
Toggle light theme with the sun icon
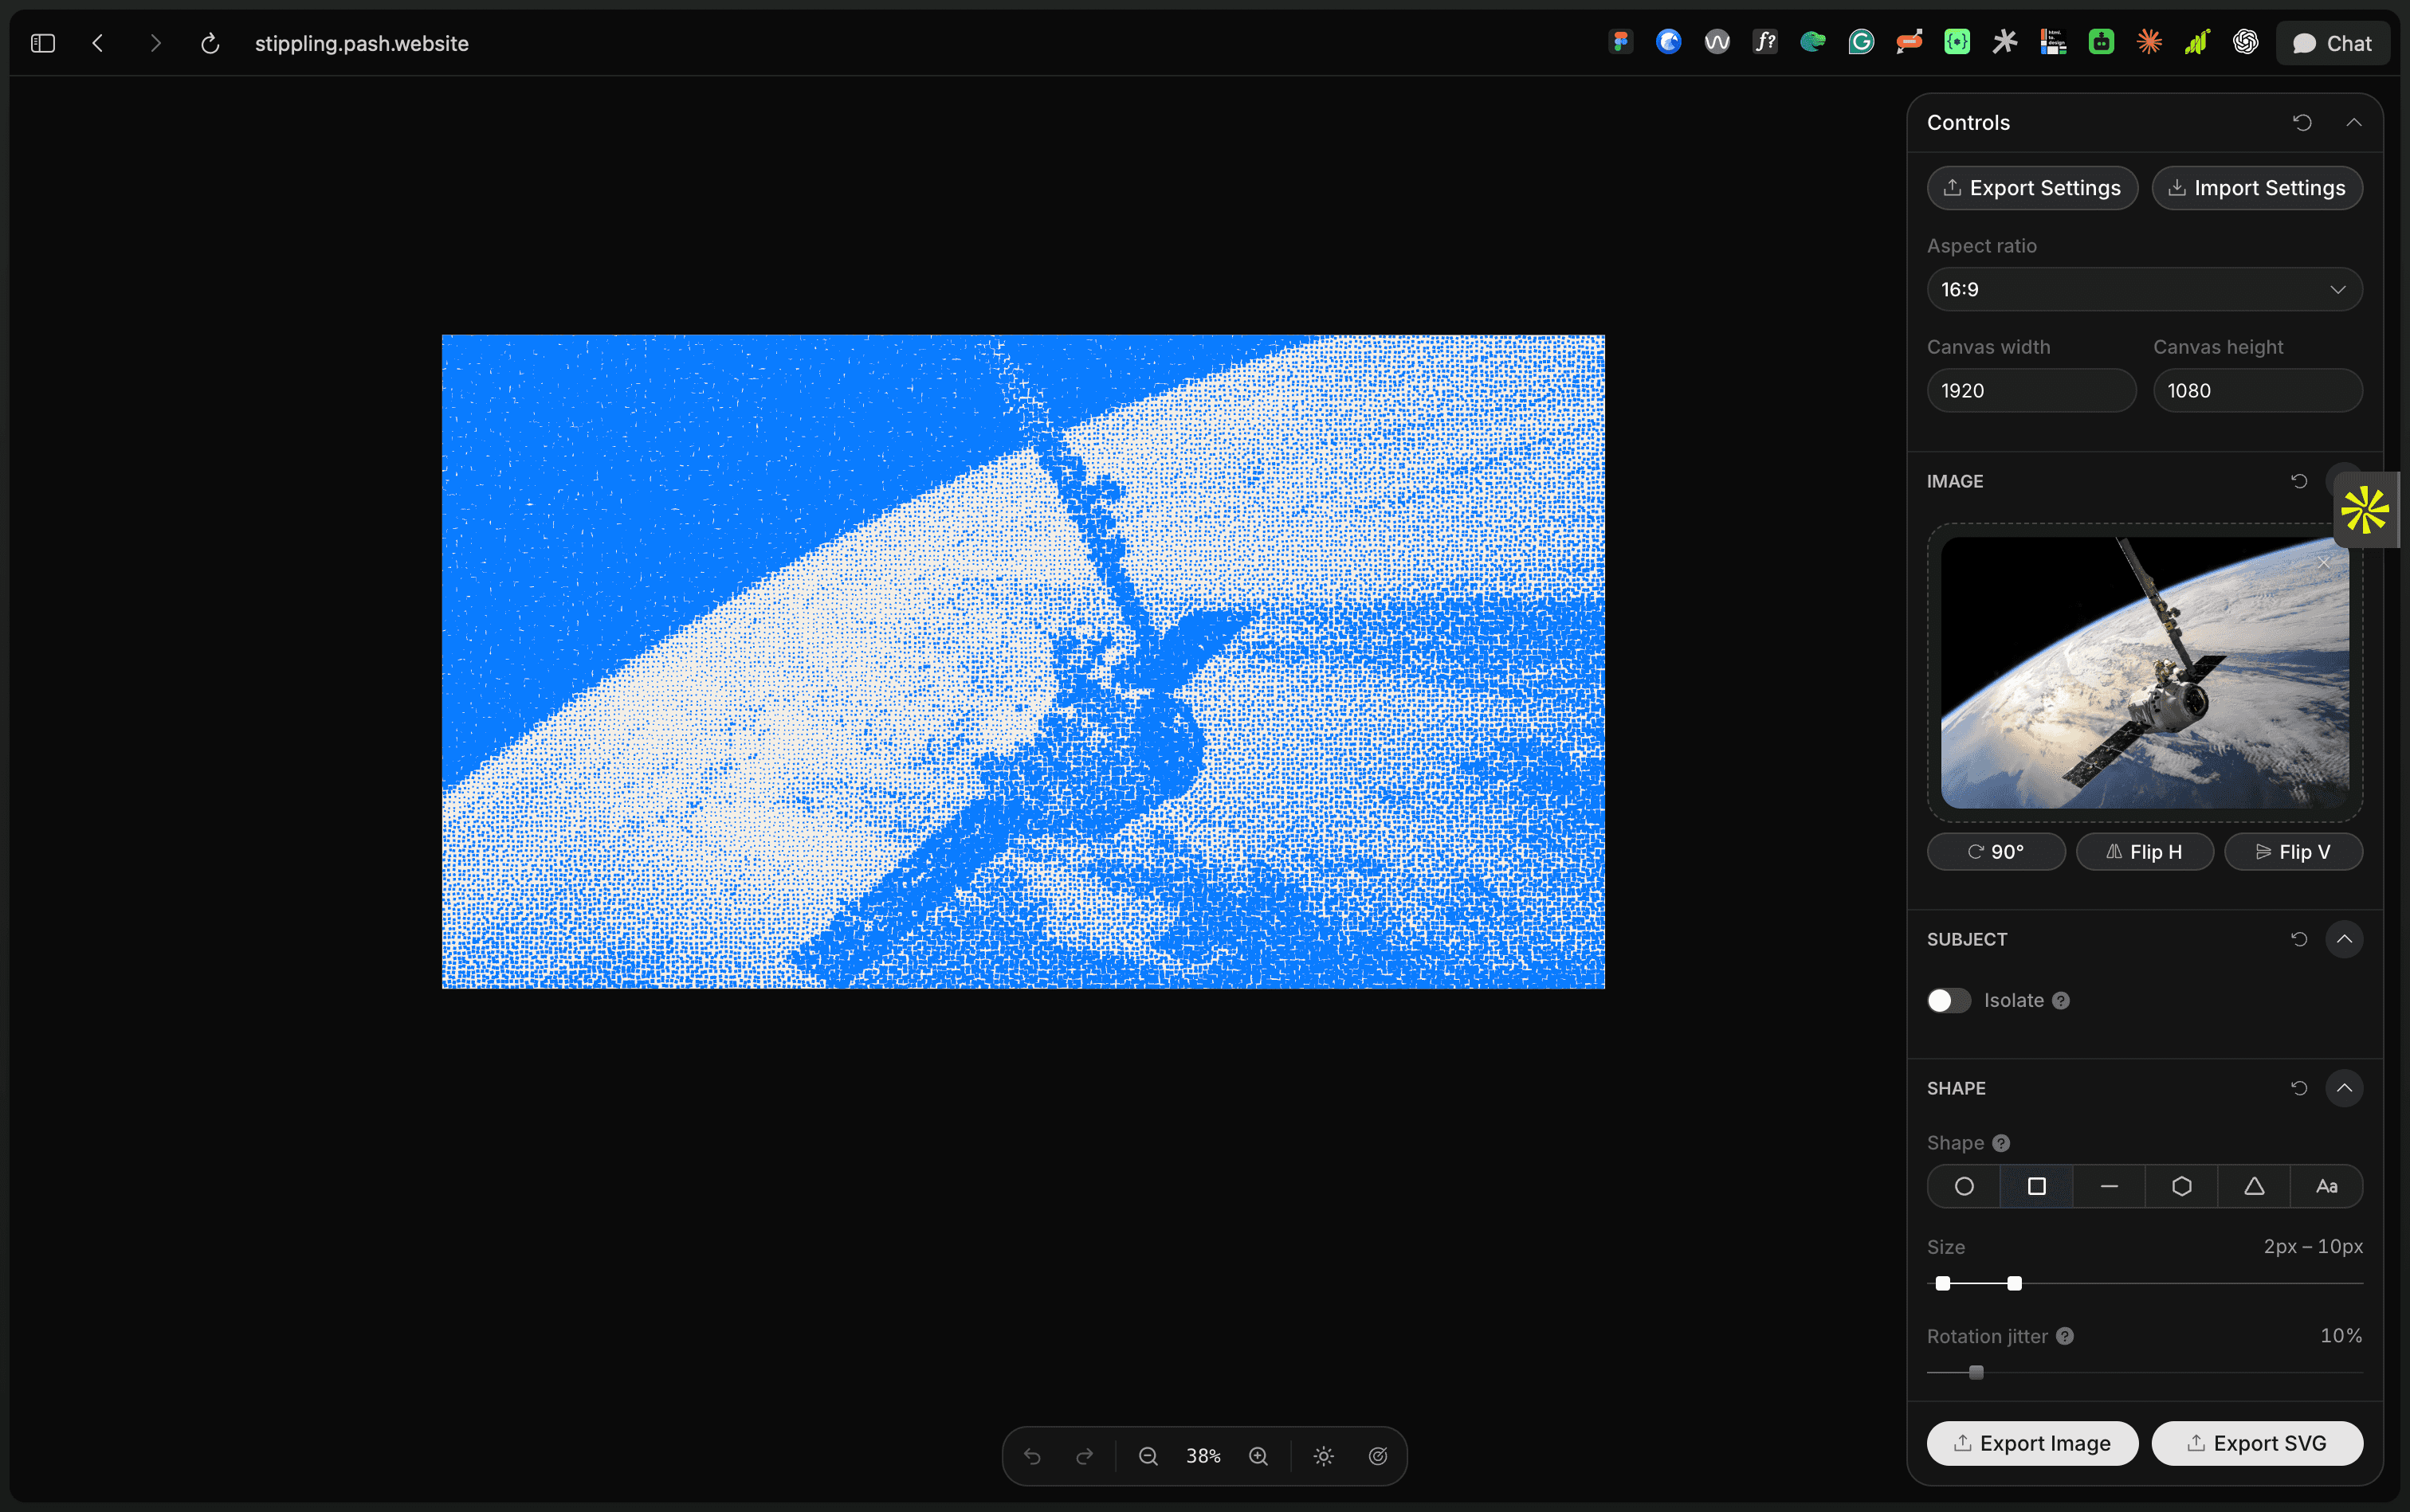tap(1324, 1456)
